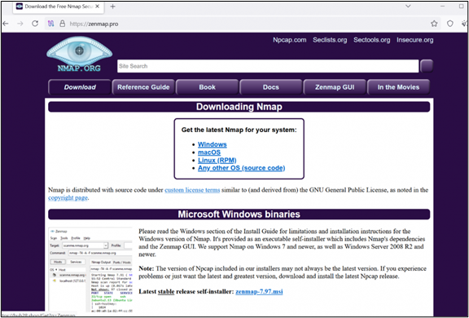This screenshot has height=318, width=469.
Task: Click the Zenmap screenshot thumbnail
Action: click(90, 270)
